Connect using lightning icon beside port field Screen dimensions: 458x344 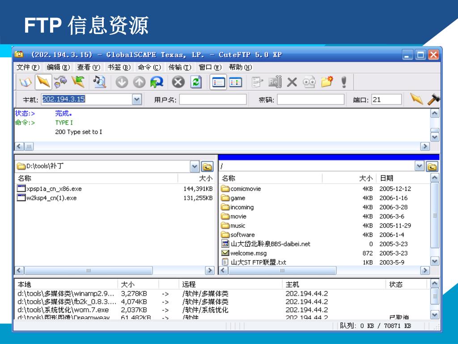416,99
